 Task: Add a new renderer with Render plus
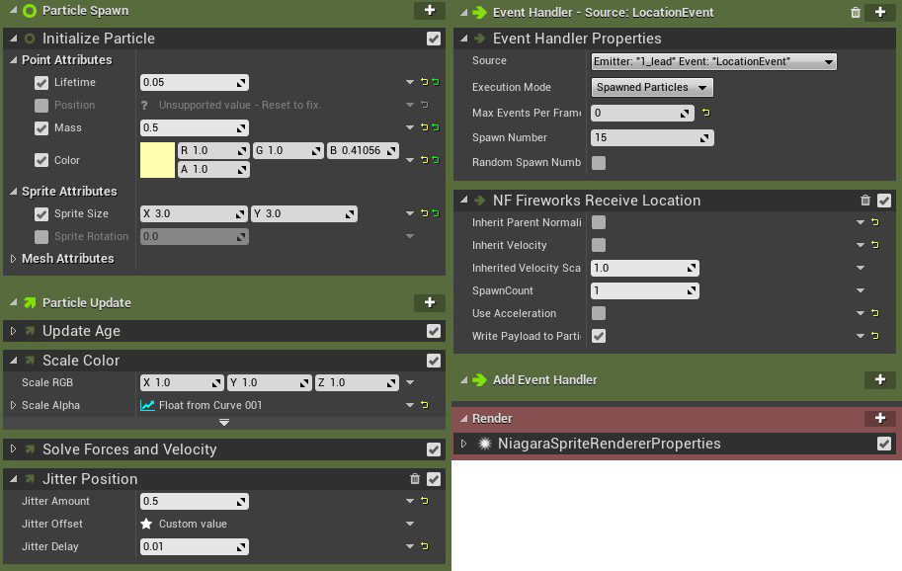tap(880, 418)
